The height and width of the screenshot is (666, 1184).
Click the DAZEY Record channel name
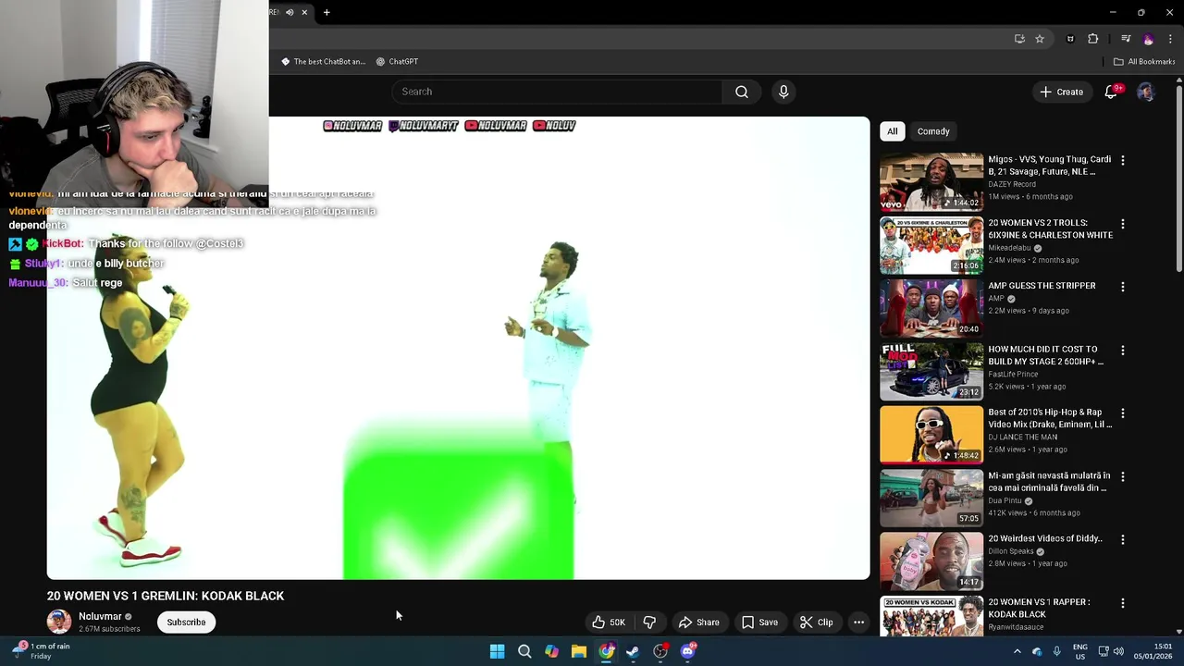click(x=1012, y=185)
